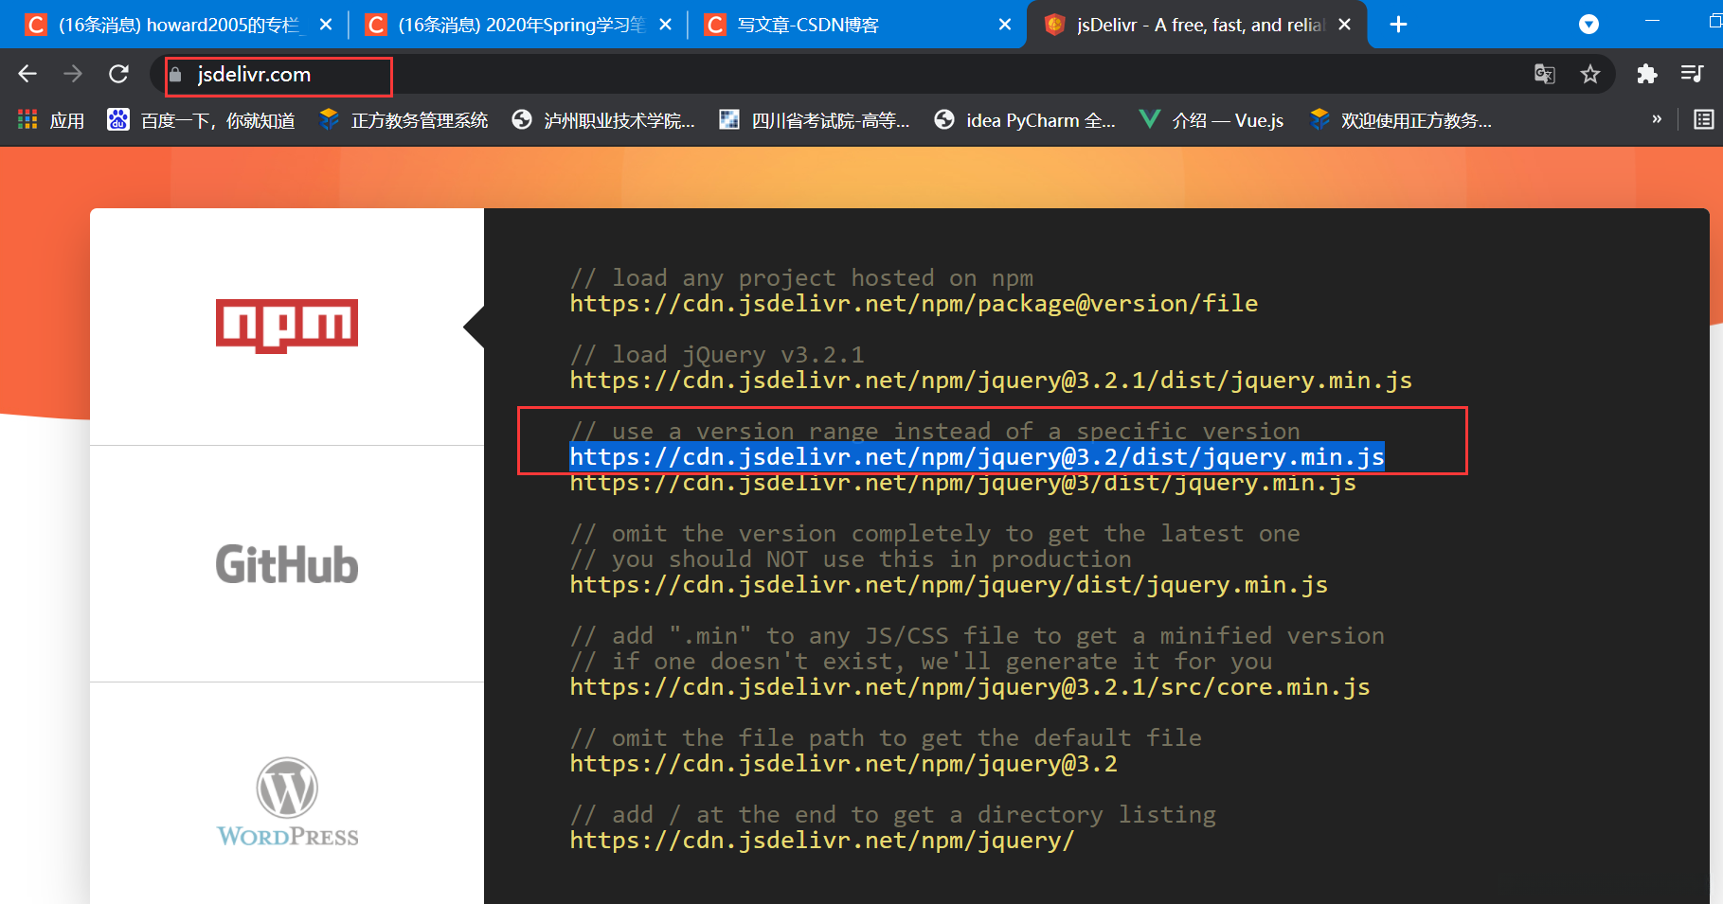Click the npm package@version/file URL
The height and width of the screenshot is (904, 1723).
tap(914, 304)
